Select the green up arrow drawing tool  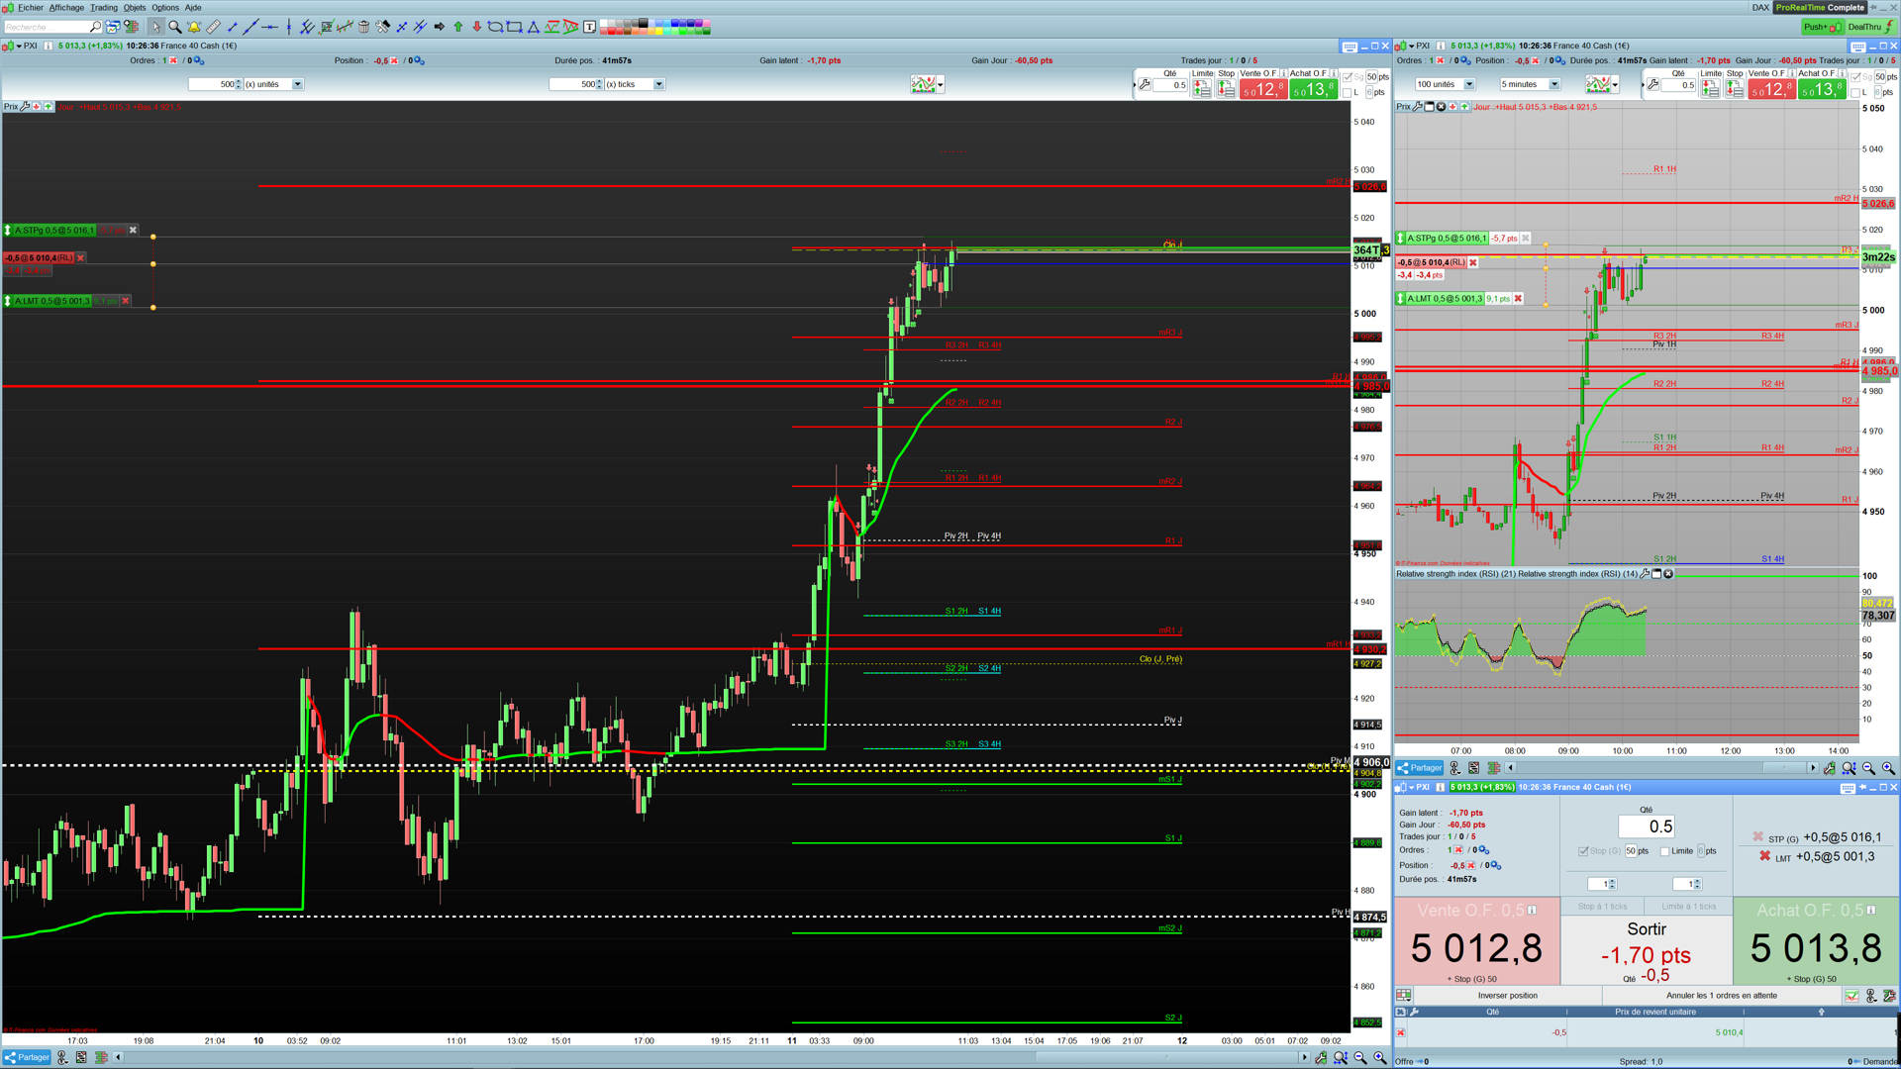point(458,27)
